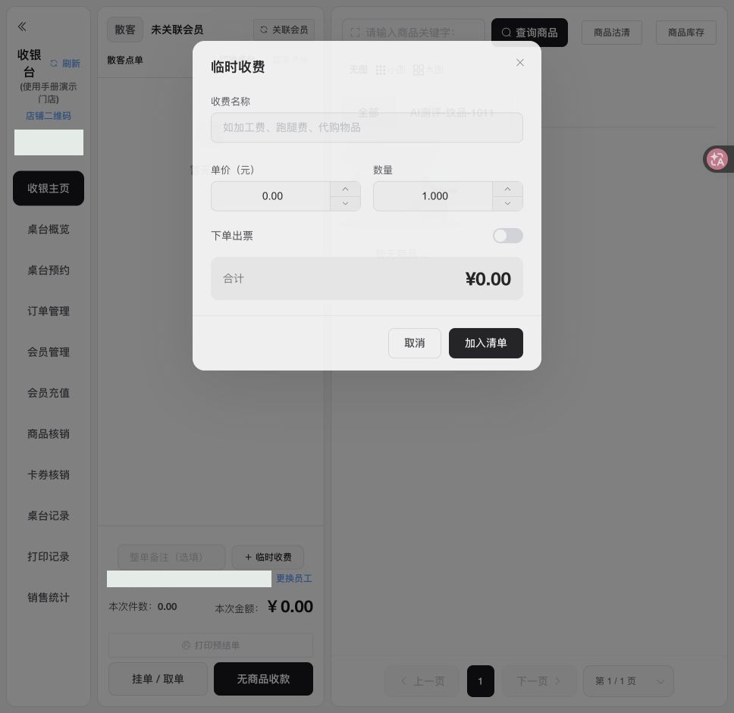The width and height of the screenshot is (734, 713).
Task: Click the 商品沽清 button
Action: (611, 33)
